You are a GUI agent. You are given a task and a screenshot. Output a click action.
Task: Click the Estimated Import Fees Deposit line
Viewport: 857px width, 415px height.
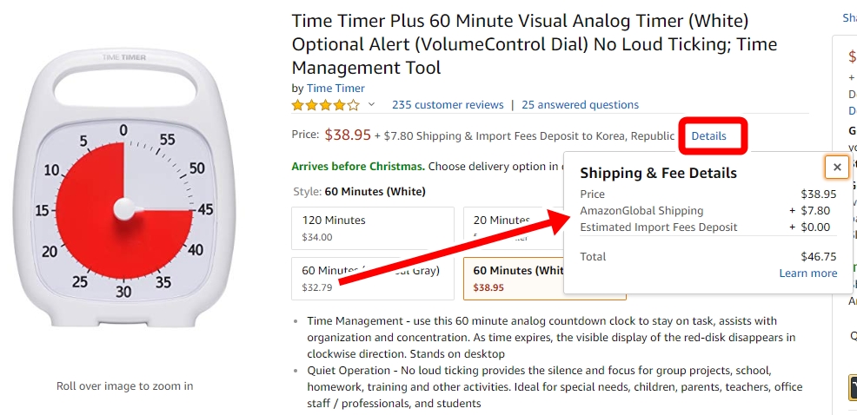pos(708,227)
